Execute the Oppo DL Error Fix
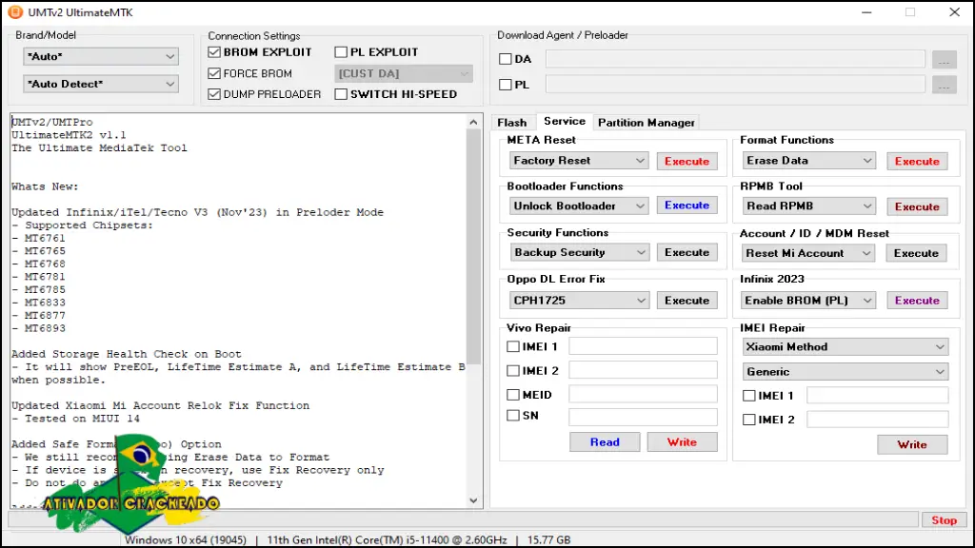Viewport: 975px width, 548px height. [687, 300]
